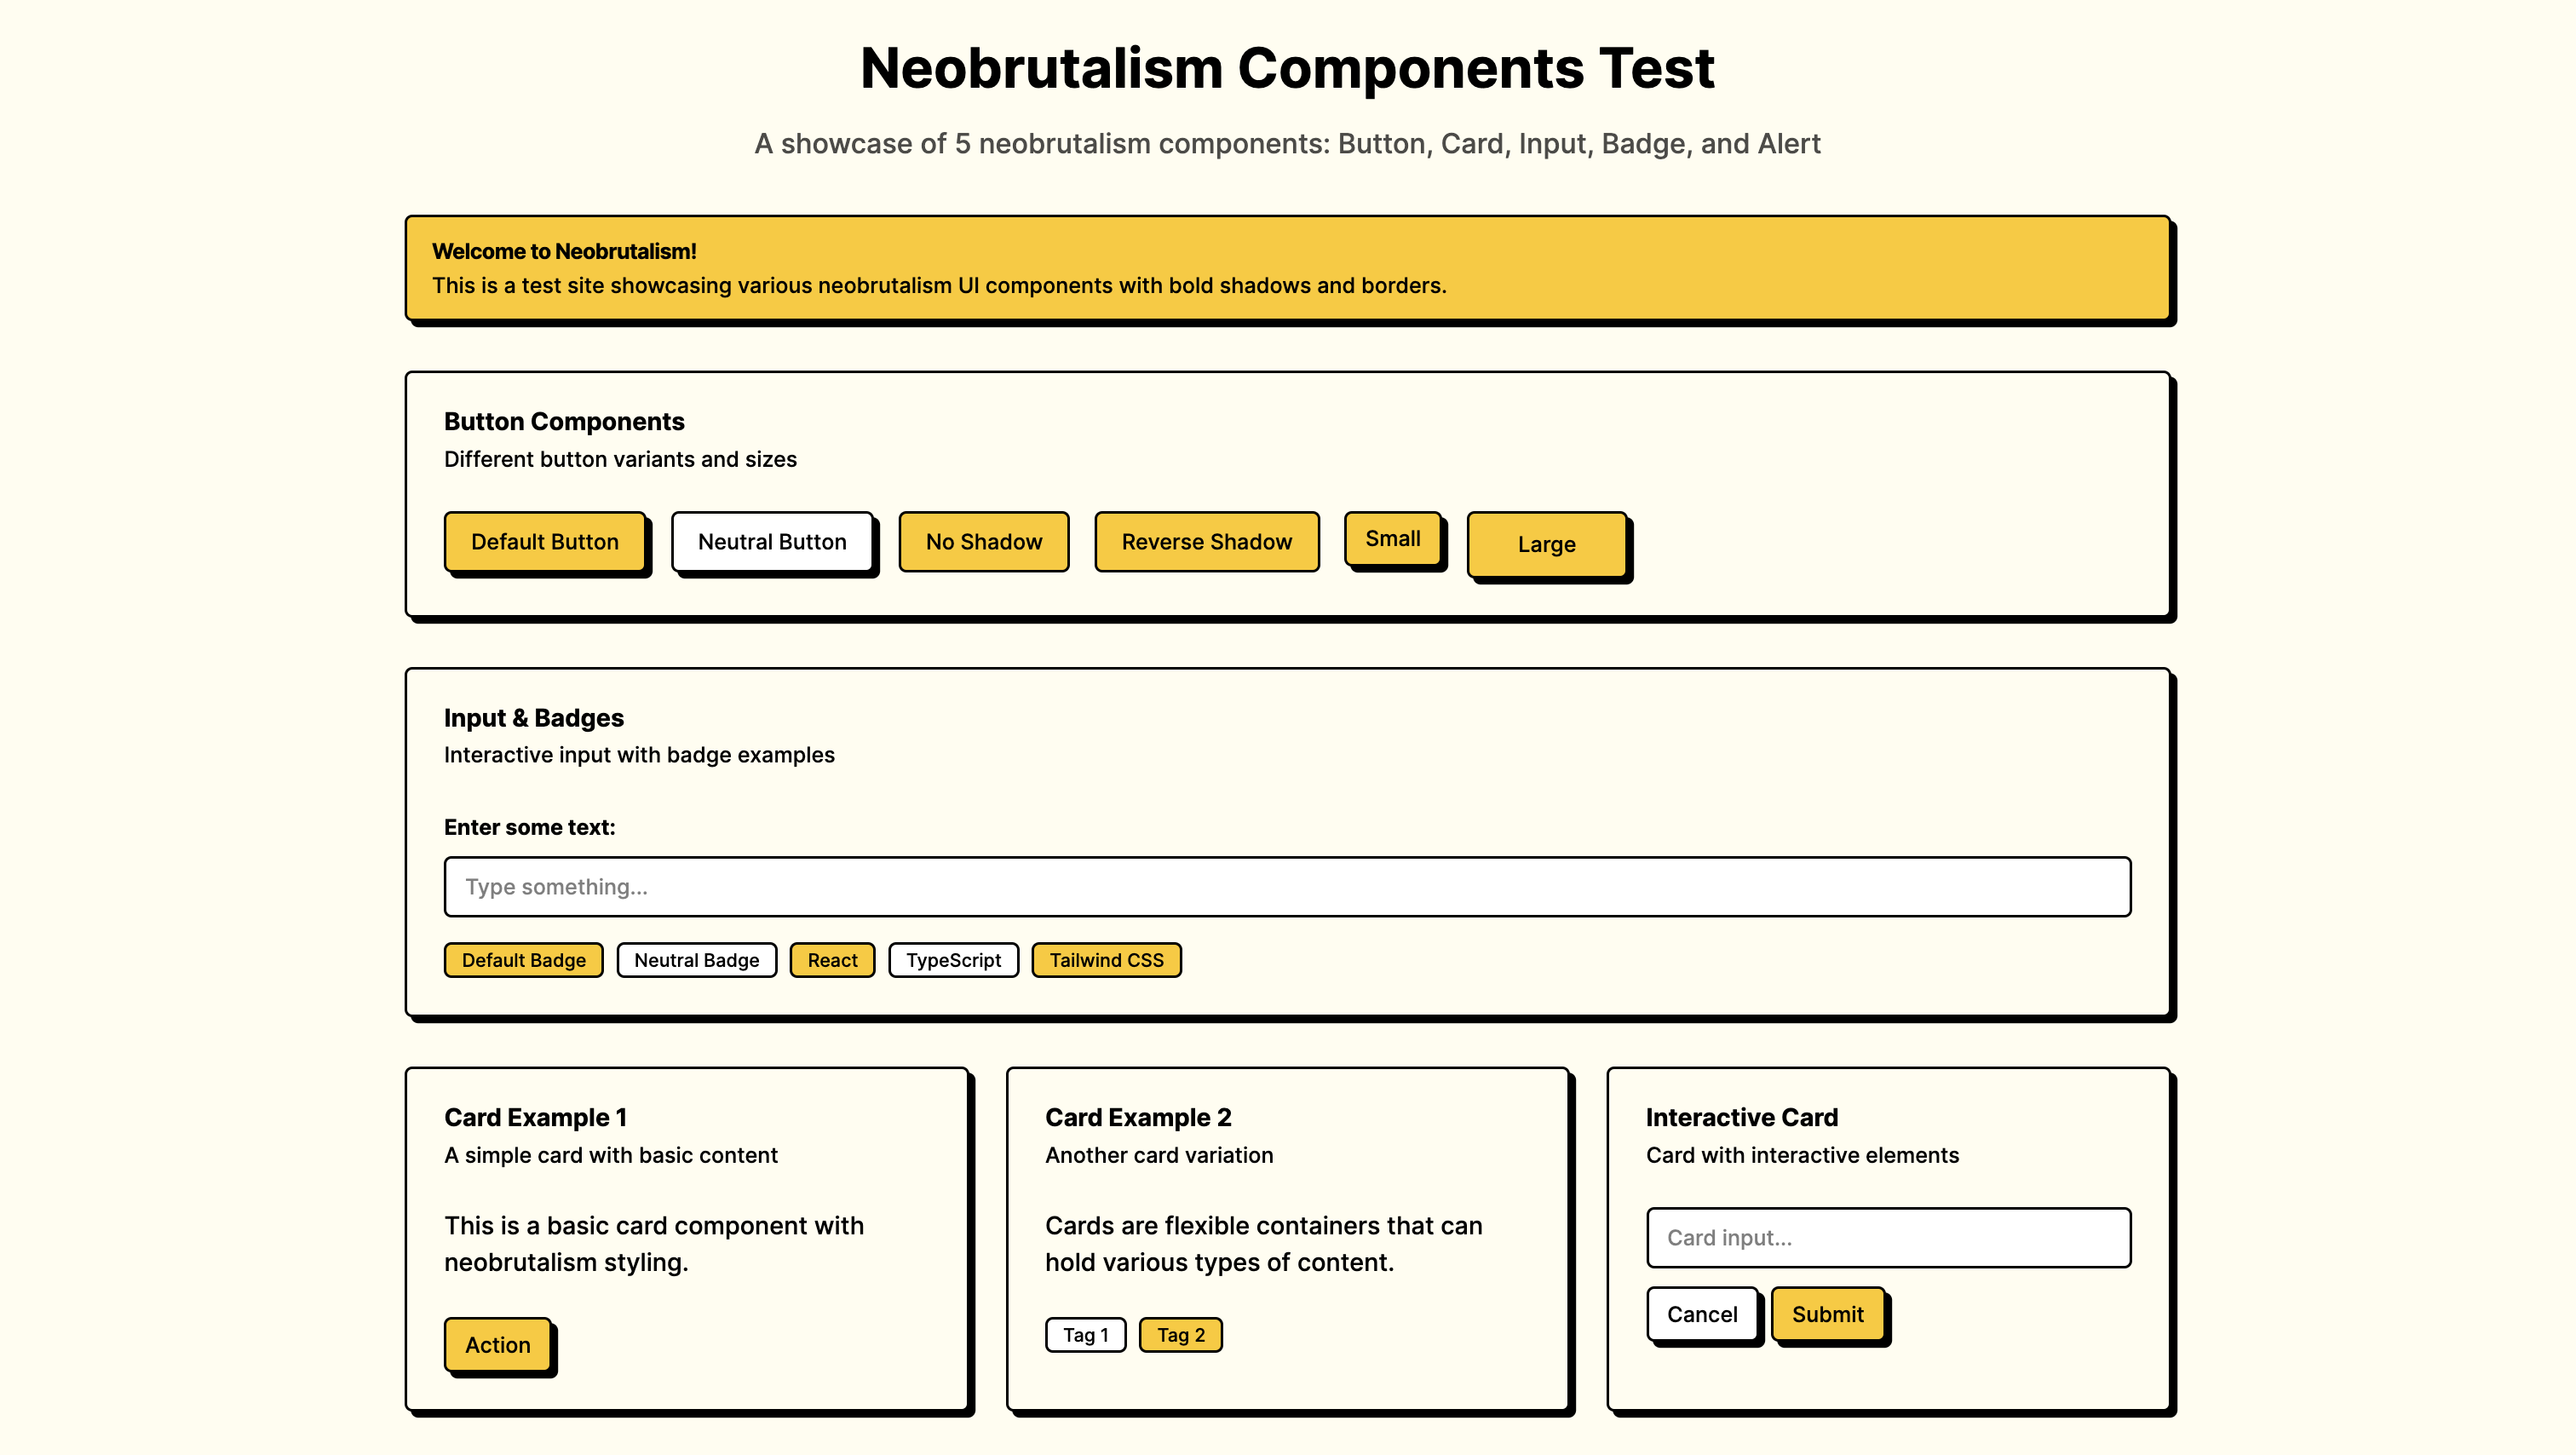Click the A simple card with basic content subtitle

coord(611,1155)
